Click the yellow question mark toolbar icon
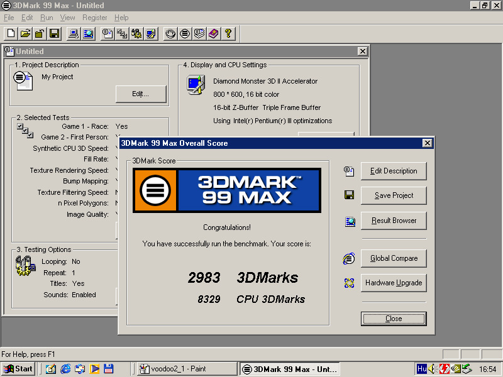503x377 pixels. tap(228, 33)
